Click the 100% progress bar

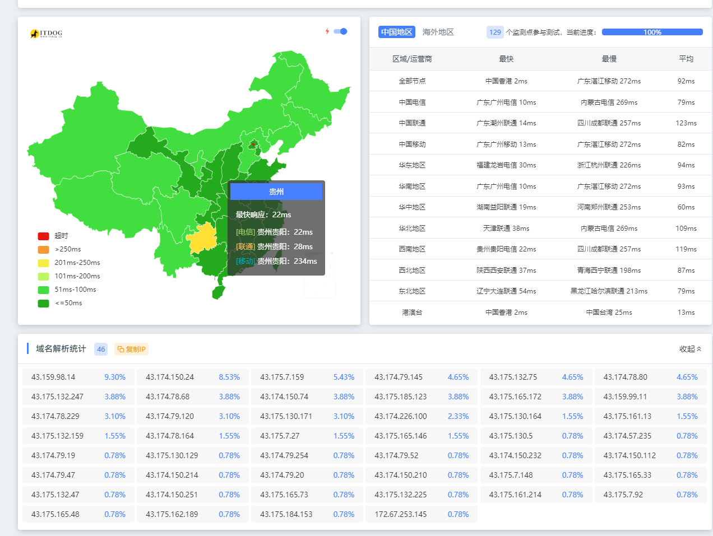(x=652, y=32)
